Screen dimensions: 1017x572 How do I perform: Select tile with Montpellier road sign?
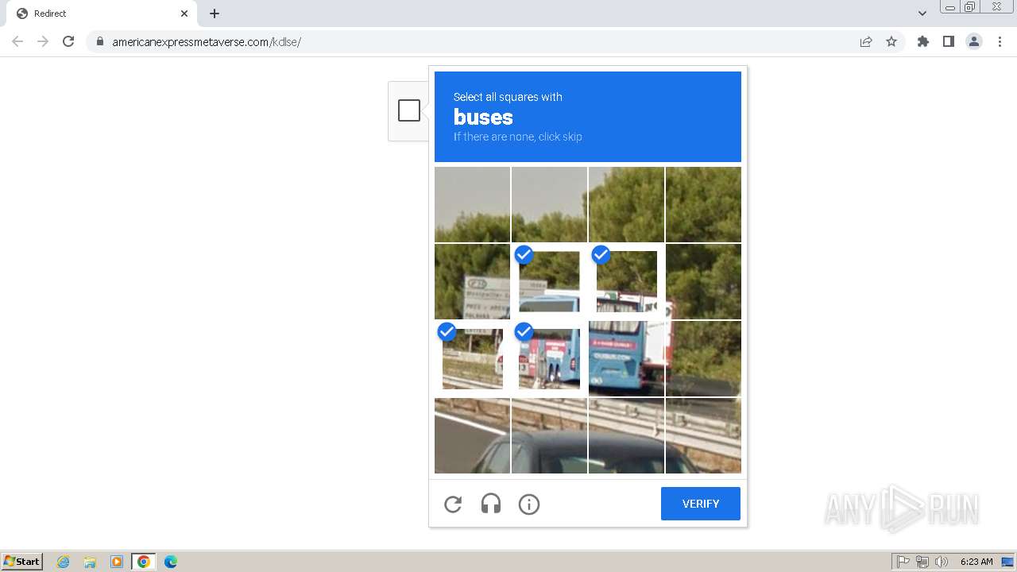coord(472,281)
